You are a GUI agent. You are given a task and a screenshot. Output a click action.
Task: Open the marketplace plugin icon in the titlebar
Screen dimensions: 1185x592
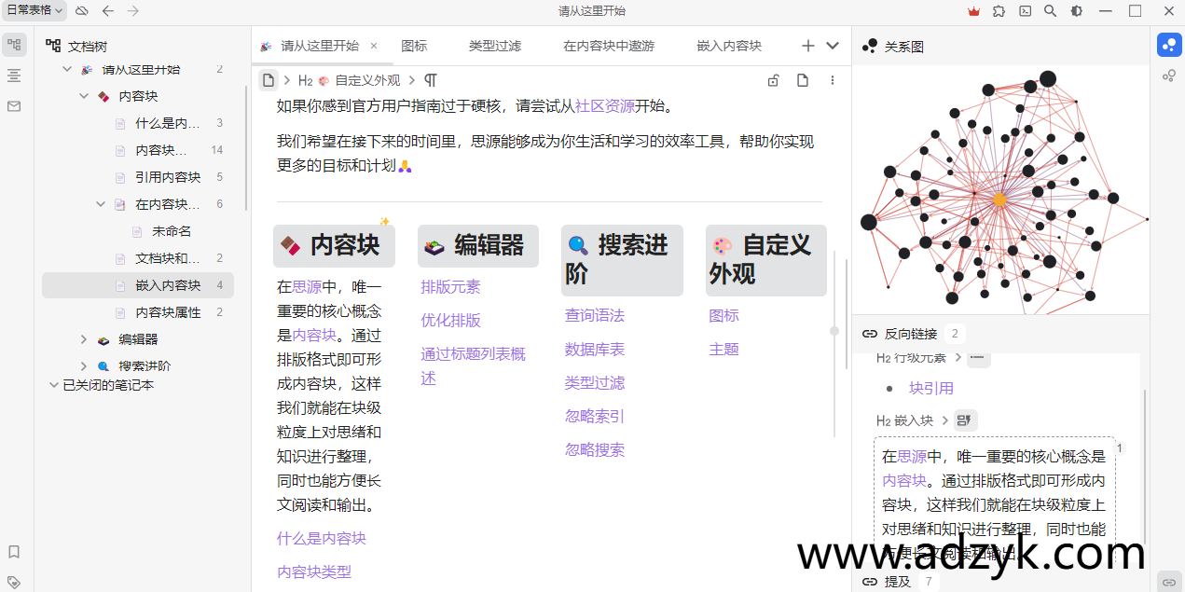tap(999, 10)
